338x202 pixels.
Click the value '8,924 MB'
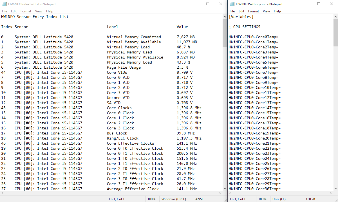pyautogui.click(x=186, y=57)
